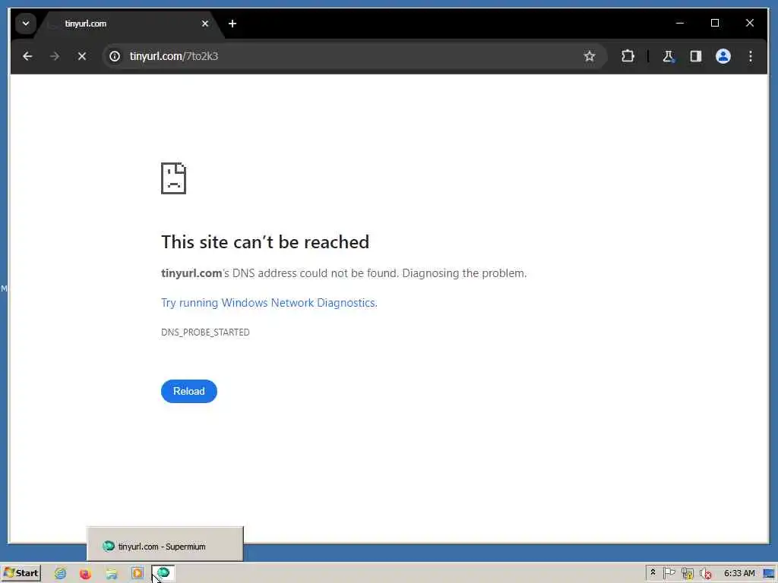Open the profile avatar menu
The image size is (778, 583).
coord(723,56)
